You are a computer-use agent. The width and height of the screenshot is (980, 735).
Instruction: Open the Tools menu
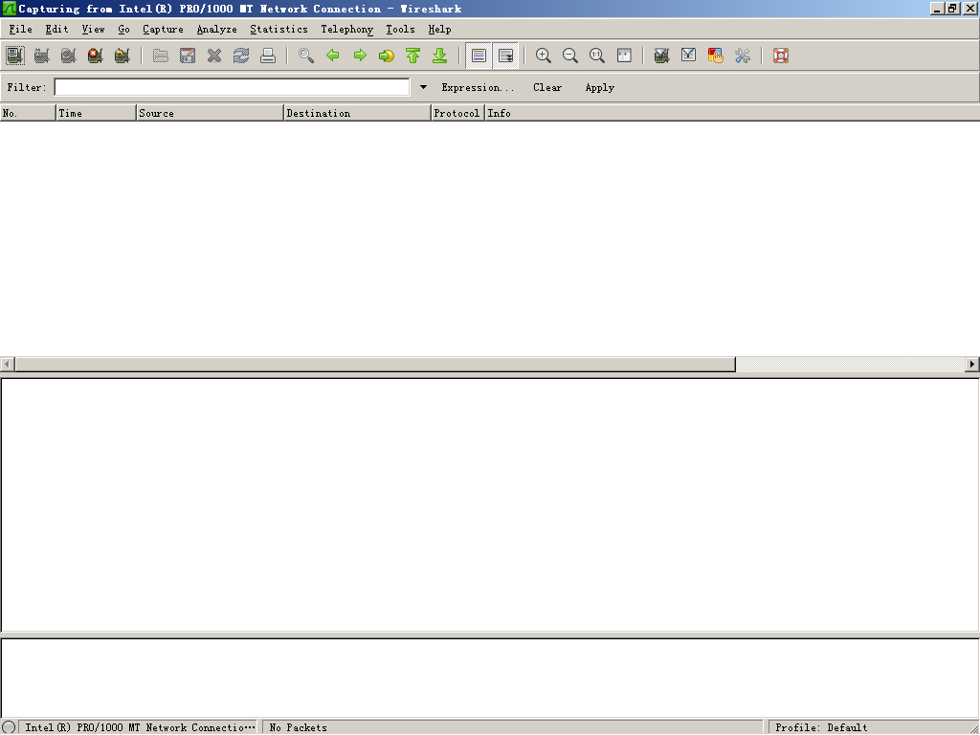(x=401, y=30)
